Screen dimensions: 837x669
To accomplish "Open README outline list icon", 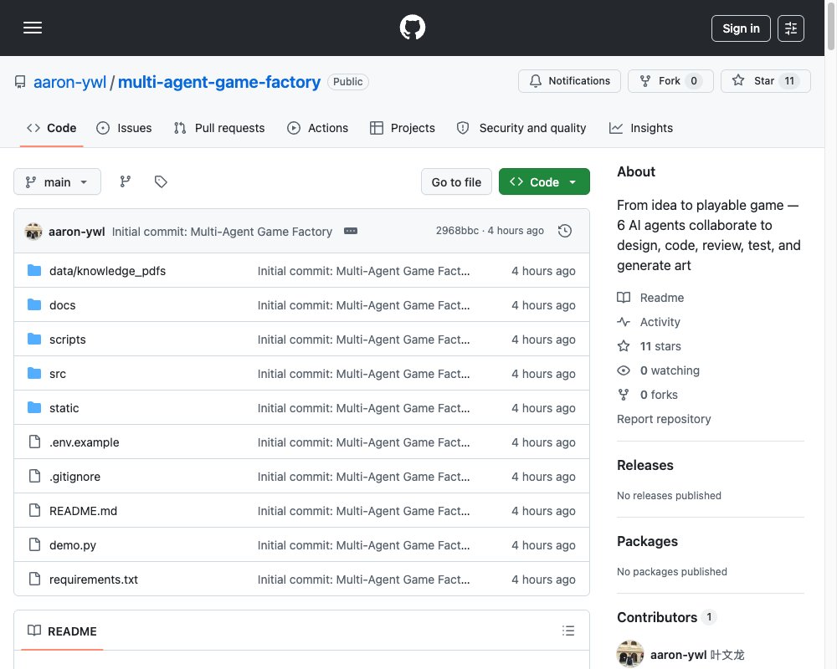I will (568, 631).
